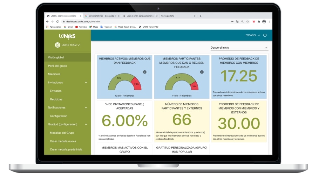This screenshot has height=175, width=312.
Task: Bookmark page using the star icon
Action: (x=247, y=21)
